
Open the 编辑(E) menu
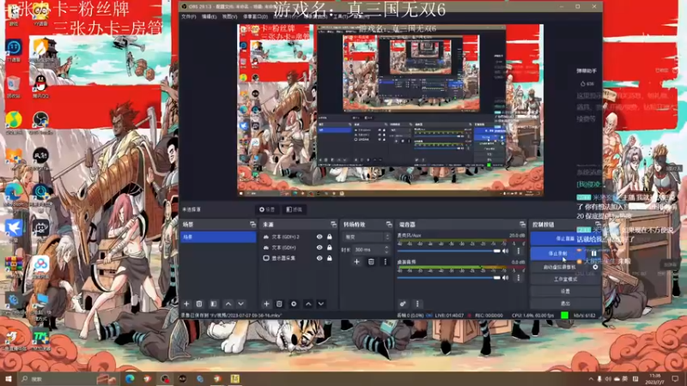click(x=209, y=16)
